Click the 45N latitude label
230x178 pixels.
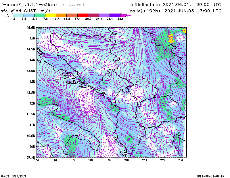coord(32,38)
